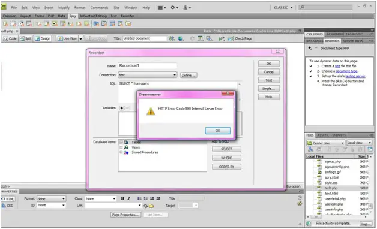This screenshot has height=229, width=377.
Task: Open the CSS STYLES panel tab
Action: tap(315, 34)
